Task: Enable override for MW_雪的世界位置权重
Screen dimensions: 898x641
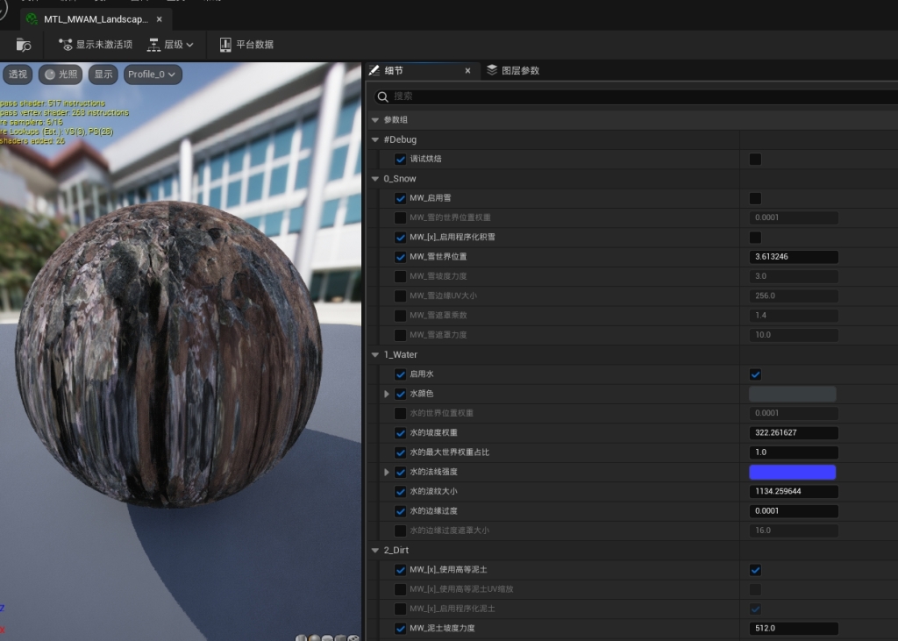Action: pos(400,217)
